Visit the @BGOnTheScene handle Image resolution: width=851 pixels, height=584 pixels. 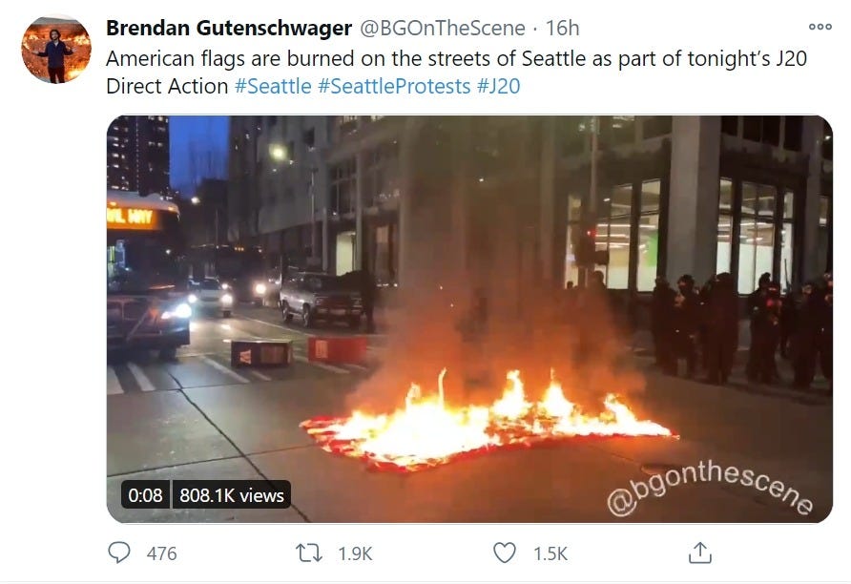443,29
